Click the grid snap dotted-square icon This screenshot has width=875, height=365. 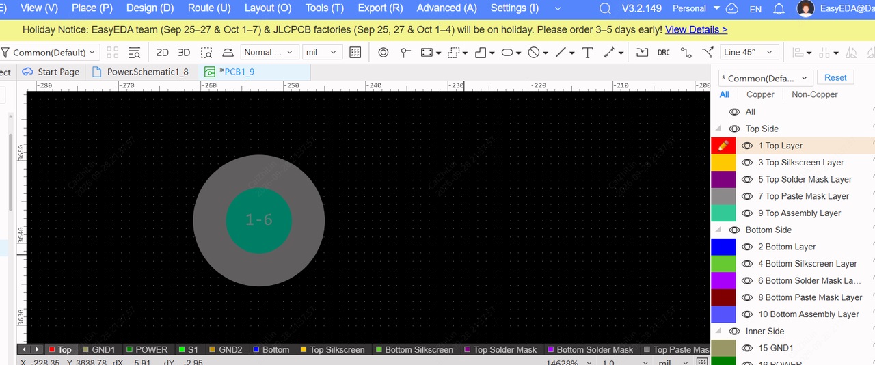point(355,53)
